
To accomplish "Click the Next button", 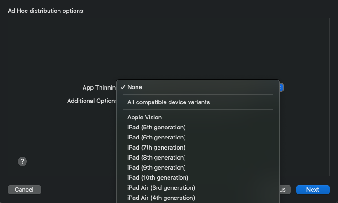I will (x=313, y=189).
